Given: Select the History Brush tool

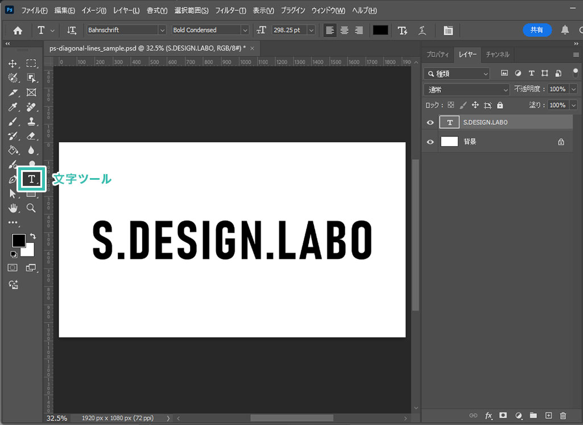Looking at the screenshot, I should point(13,136).
